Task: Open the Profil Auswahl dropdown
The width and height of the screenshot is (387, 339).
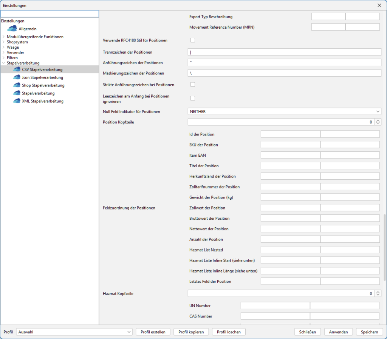Action: (74, 332)
